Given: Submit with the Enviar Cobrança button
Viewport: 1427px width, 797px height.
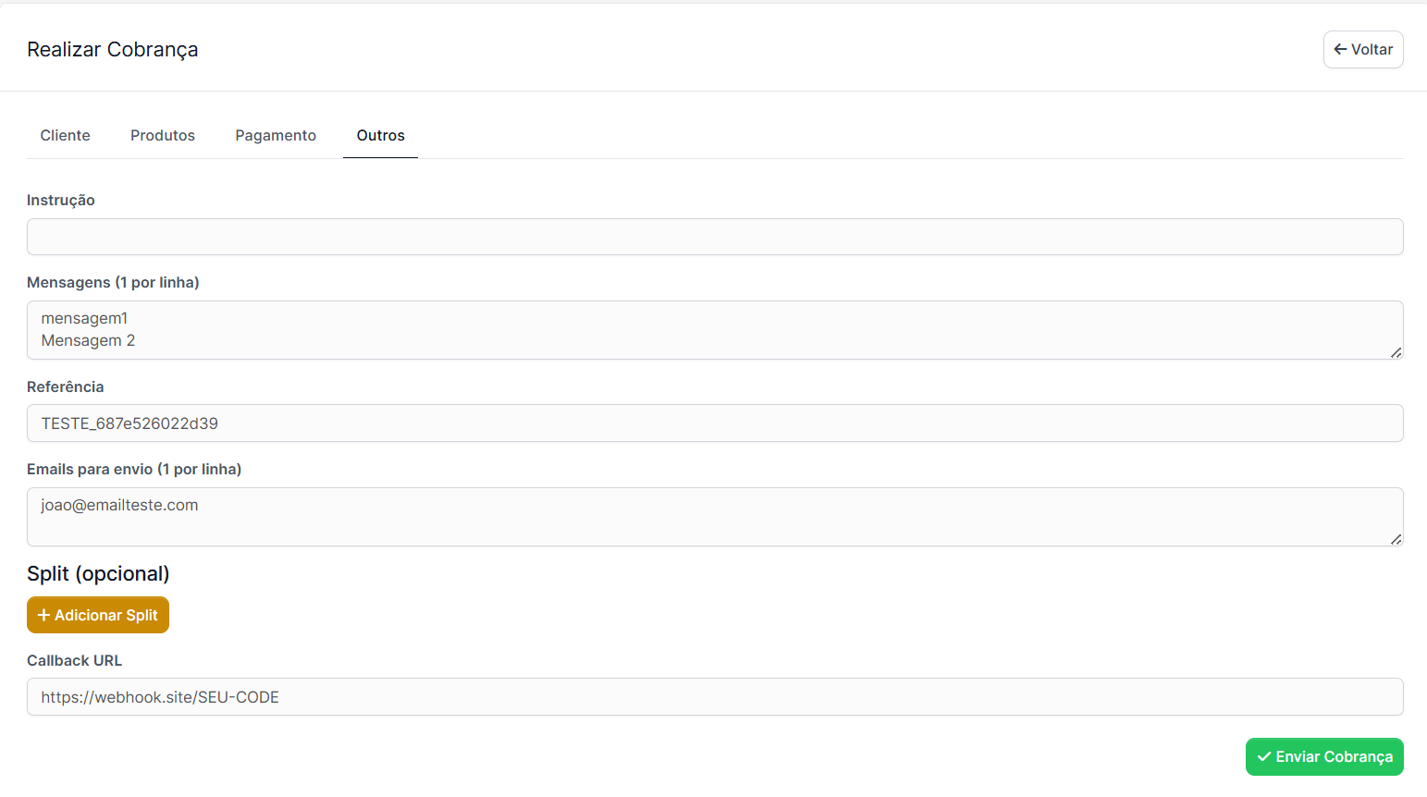Looking at the screenshot, I should 1323,756.
